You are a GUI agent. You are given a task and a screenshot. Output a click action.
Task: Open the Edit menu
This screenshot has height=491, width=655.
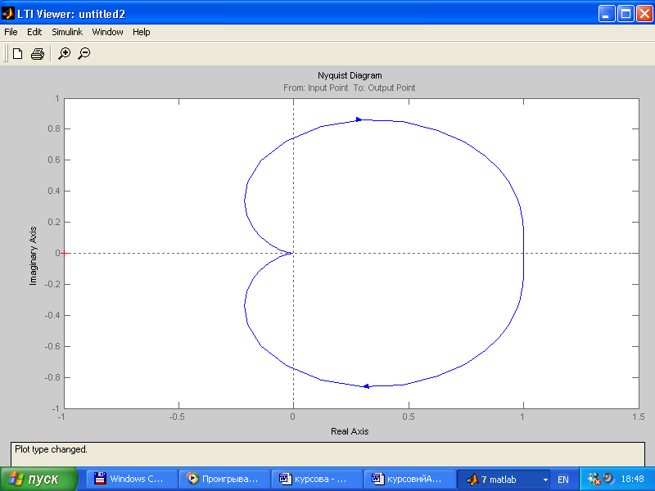[34, 32]
